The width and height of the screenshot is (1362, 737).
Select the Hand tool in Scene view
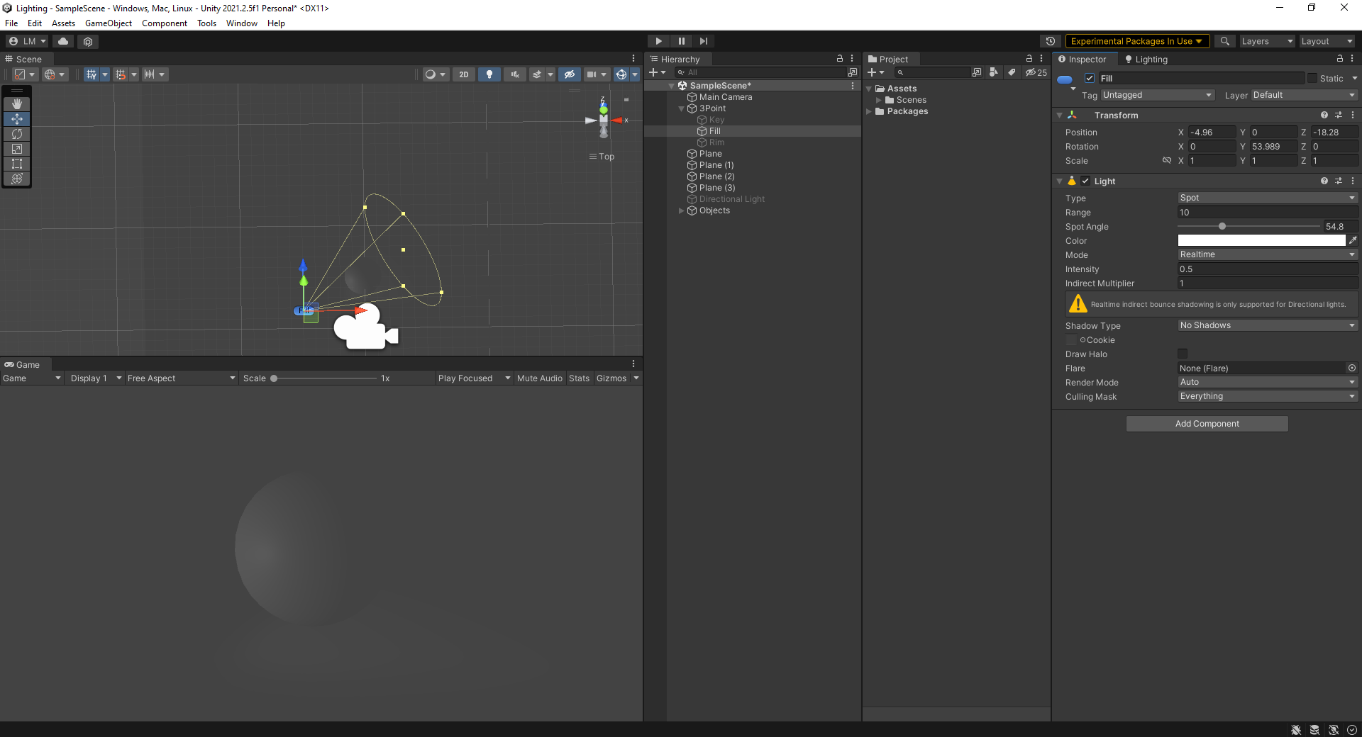pyautogui.click(x=17, y=104)
